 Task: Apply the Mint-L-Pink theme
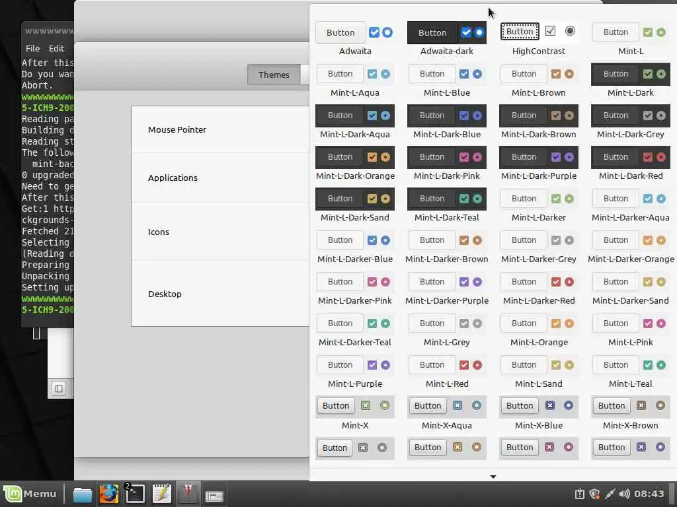[x=631, y=330]
